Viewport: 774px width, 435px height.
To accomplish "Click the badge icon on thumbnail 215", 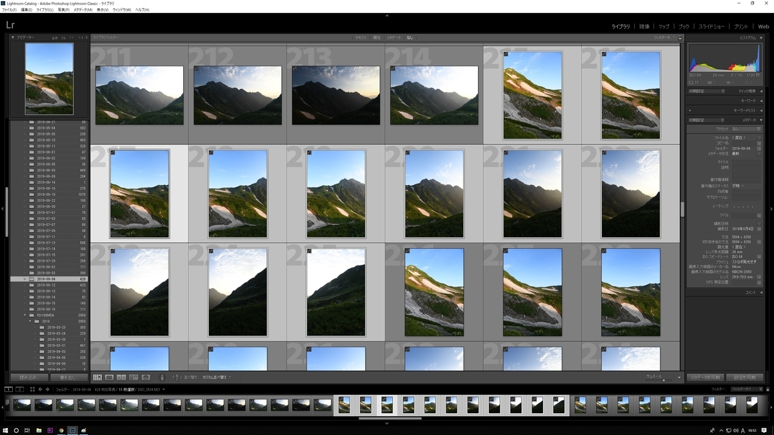I will pyautogui.click(x=506, y=54).
